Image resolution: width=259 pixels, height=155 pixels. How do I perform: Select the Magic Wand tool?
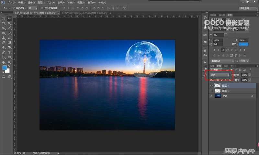coord(9,23)
